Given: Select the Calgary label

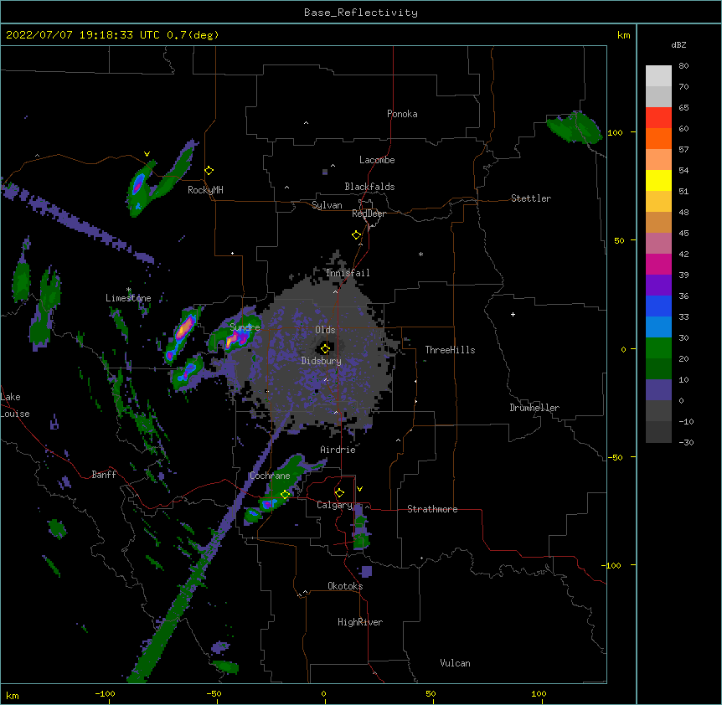Looking at the screenshot, I should pyautogui.click(x=334, y=505).
